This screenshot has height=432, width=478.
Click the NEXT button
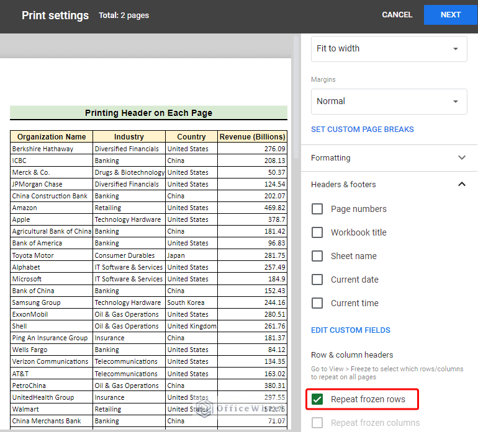(450, 15)
